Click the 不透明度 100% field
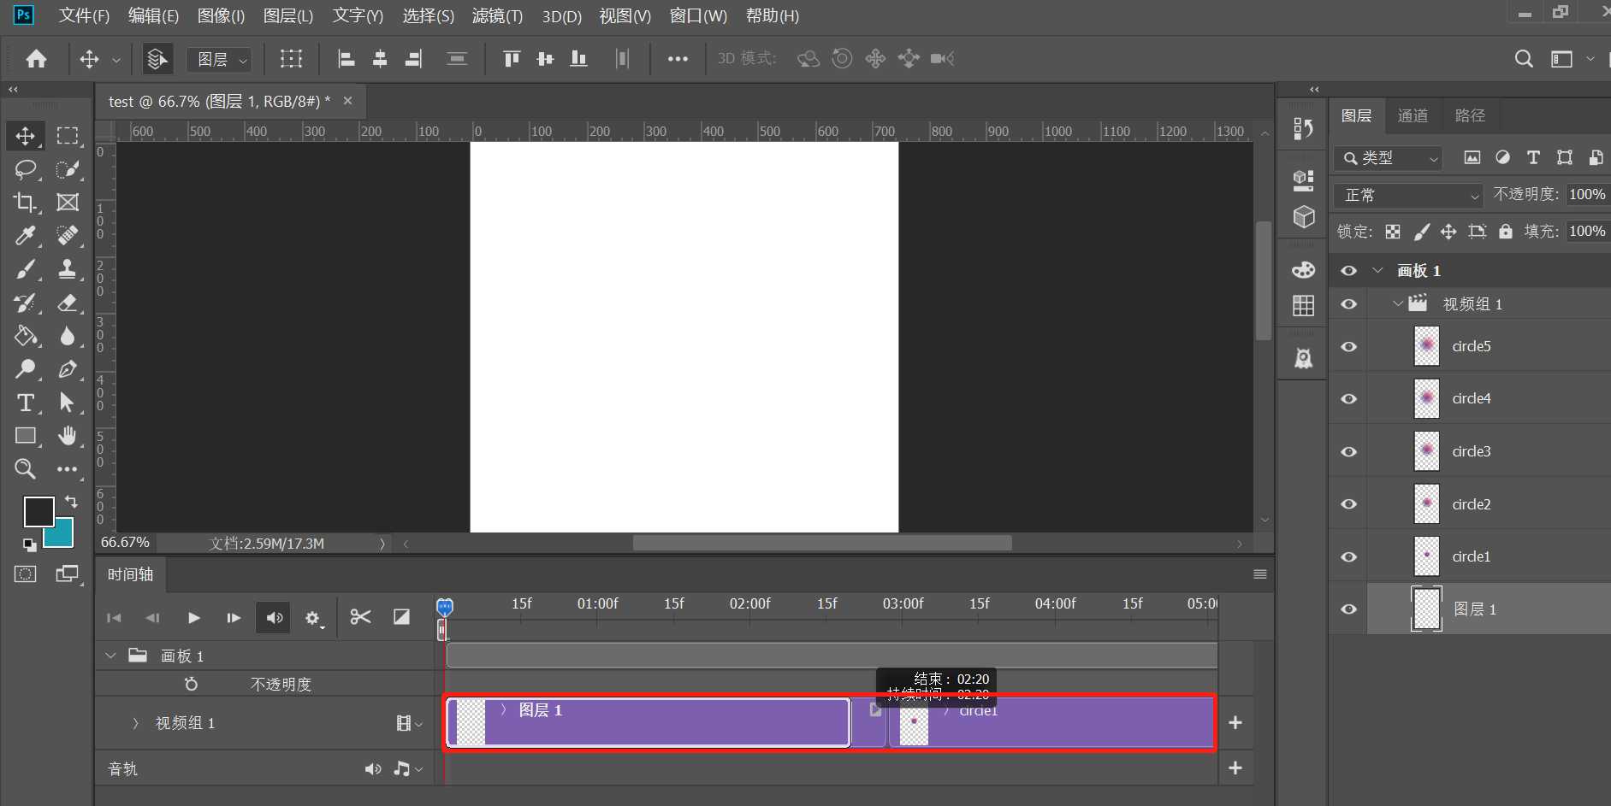Screen dimensions: 1611x806 click(1587, 195)
